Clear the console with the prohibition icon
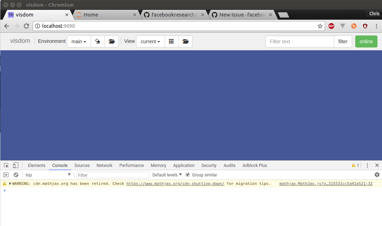This screenshot has height=226, width=382. coord(16,175)
